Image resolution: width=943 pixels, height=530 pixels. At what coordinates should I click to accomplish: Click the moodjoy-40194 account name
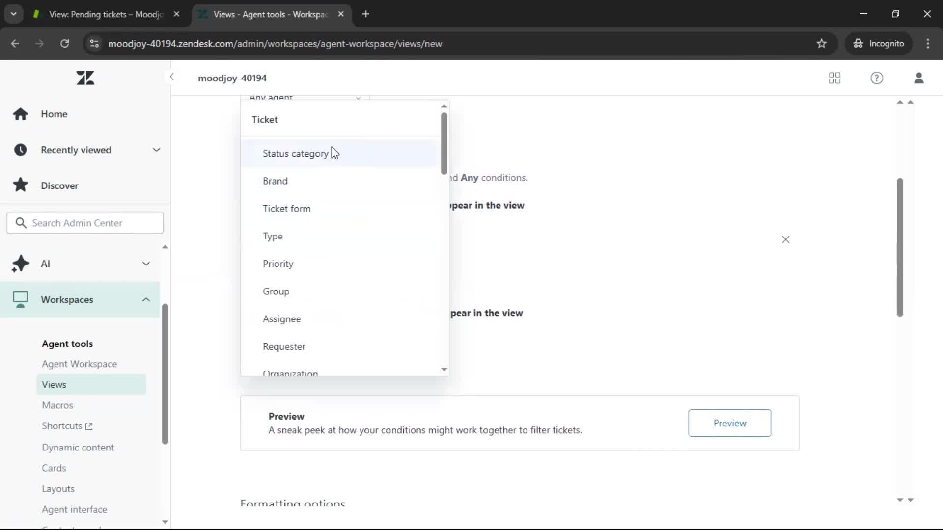coord(232,78)
